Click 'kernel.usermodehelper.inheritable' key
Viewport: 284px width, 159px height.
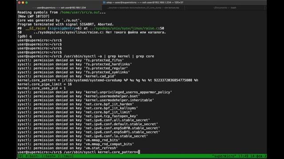pyautogui.click(x=119, y=100)
